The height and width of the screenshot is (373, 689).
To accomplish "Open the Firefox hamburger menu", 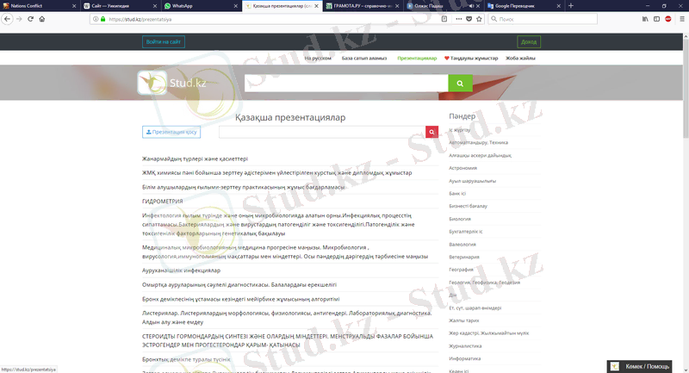I will (x=682, y=19).
